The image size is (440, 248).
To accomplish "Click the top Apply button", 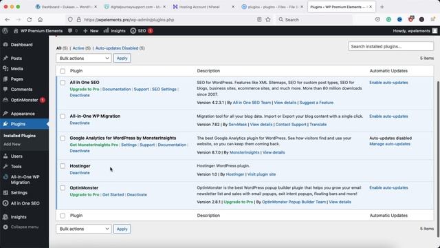I will pyautogui.click(x=122, y=58).
